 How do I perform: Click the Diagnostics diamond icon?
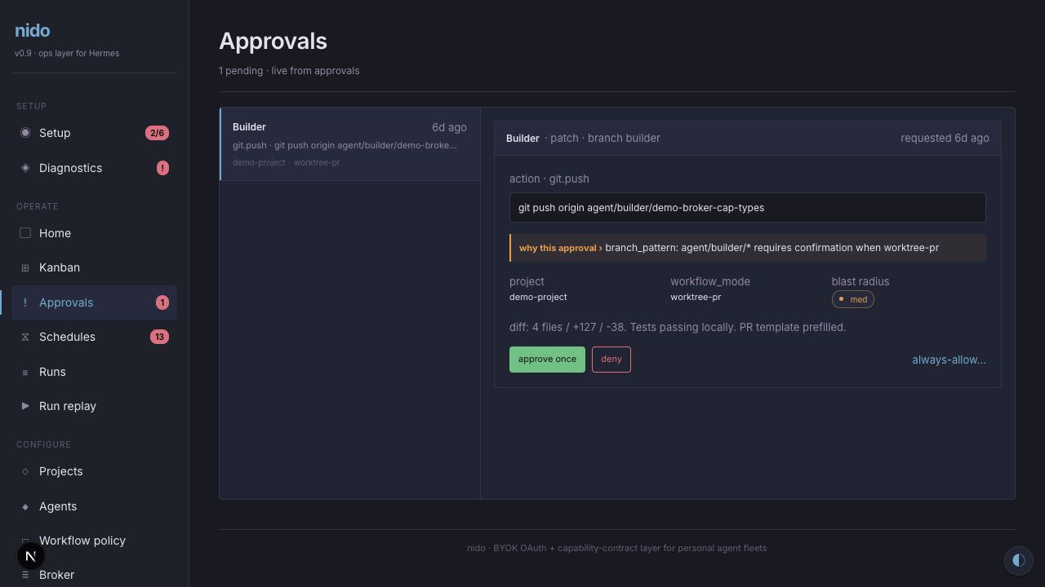pos(25,168)
